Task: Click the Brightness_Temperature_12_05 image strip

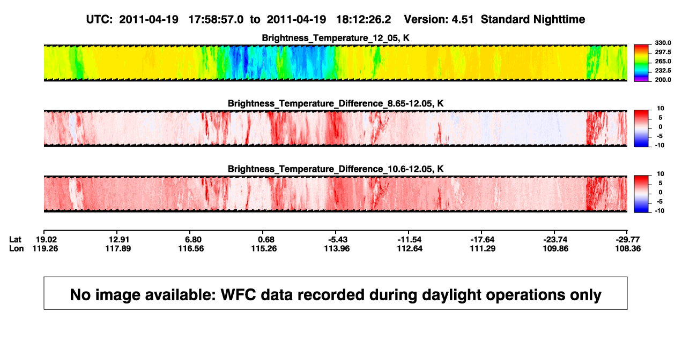Action: (335, 63)
